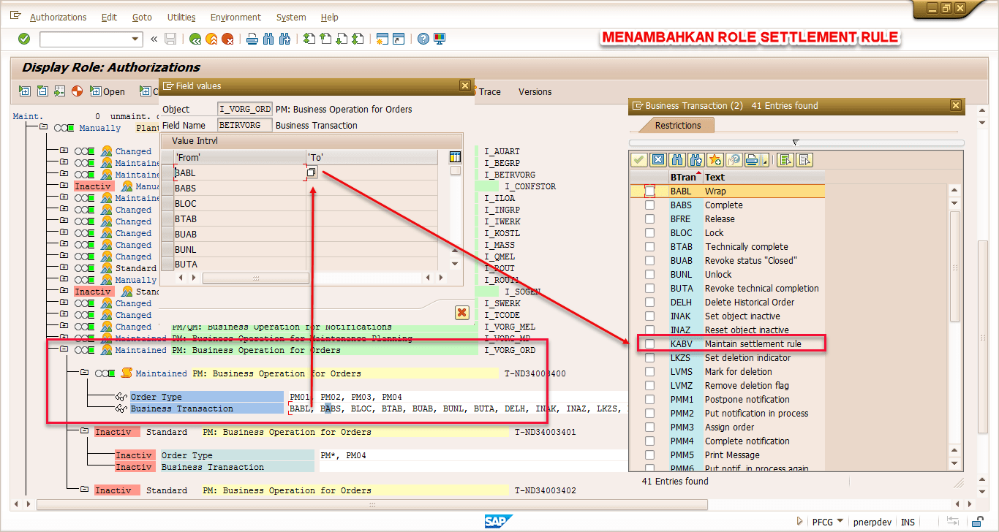
Task: Click the green Back arrow icon
Action: (195, 39)
